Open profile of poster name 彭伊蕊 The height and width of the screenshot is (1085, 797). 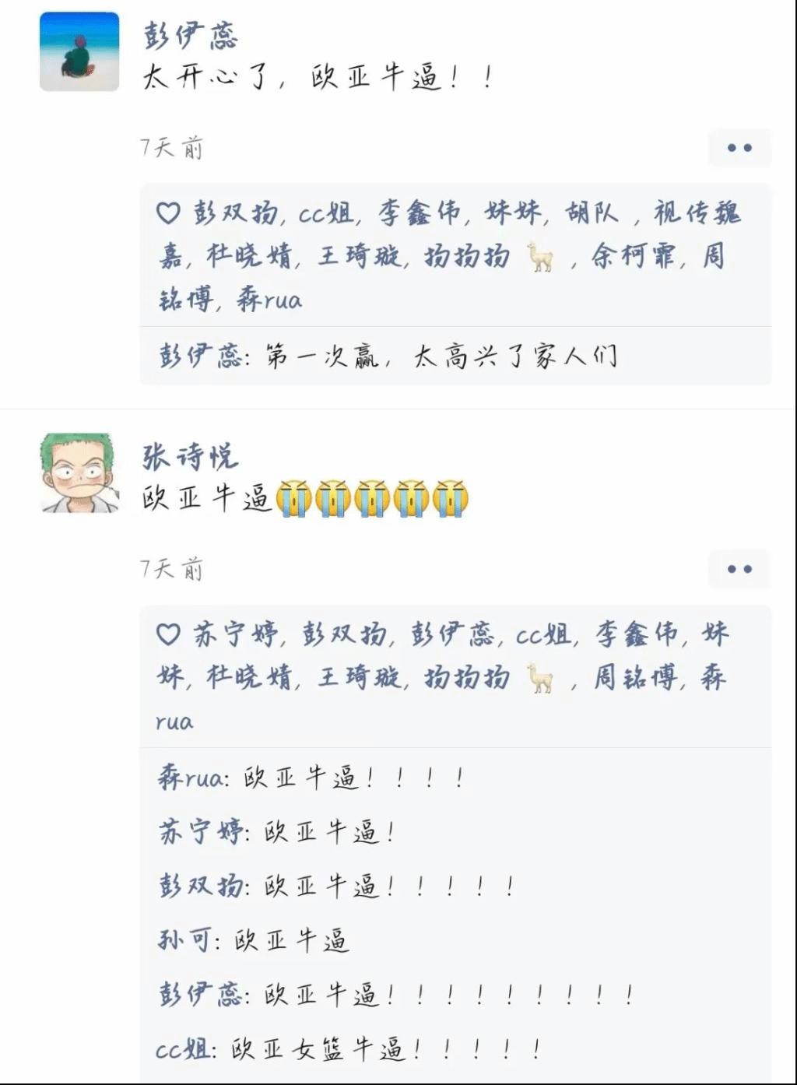coord(190,35)
